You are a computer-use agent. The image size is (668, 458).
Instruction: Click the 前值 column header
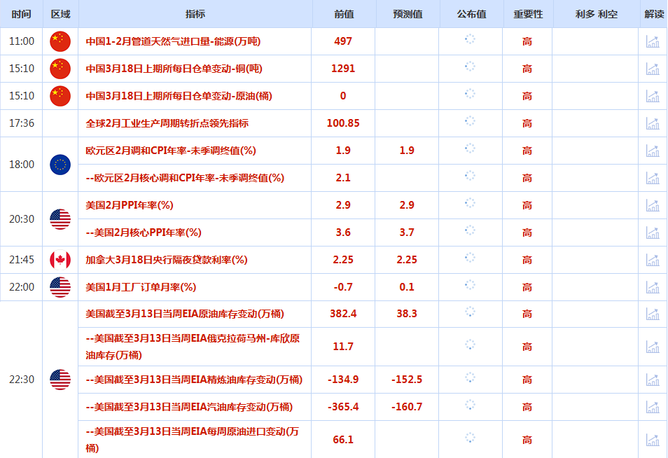coord(345,14)
